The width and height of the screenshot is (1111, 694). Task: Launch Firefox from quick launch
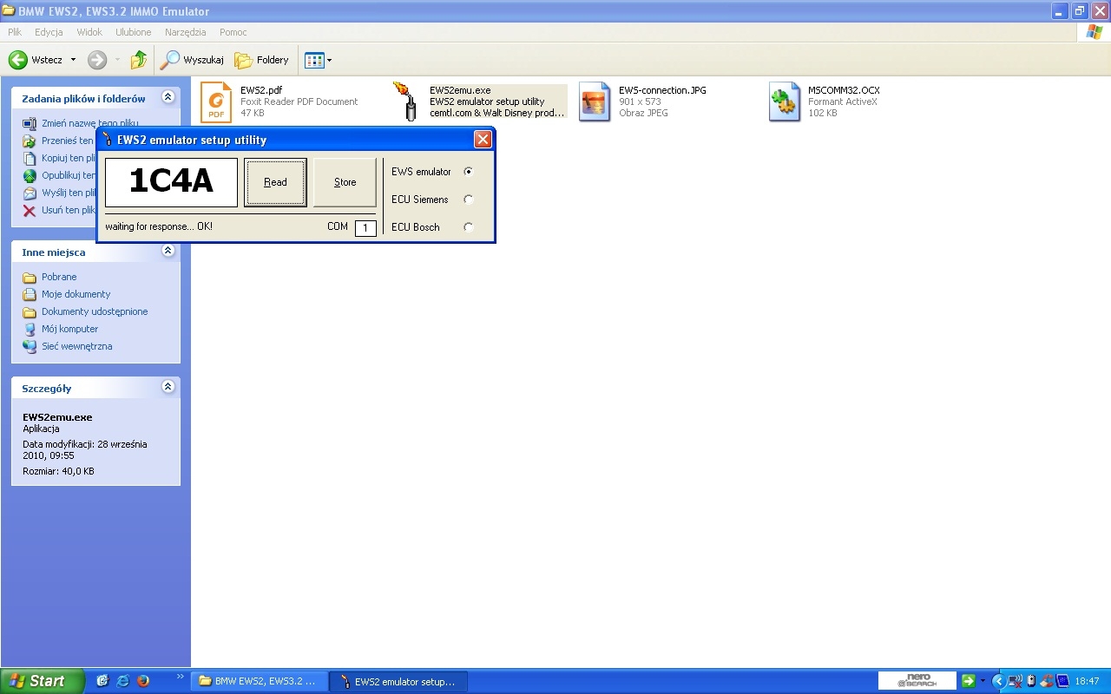(144, 681)
